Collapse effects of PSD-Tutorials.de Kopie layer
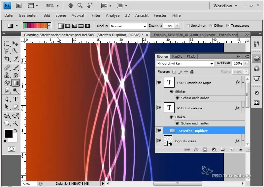 (243, 82)
